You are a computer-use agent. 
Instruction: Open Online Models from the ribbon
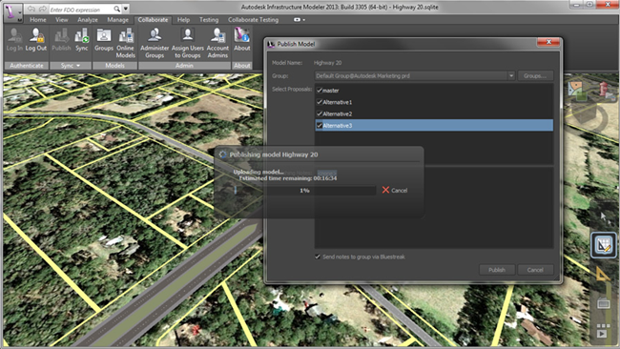point(126,43)
